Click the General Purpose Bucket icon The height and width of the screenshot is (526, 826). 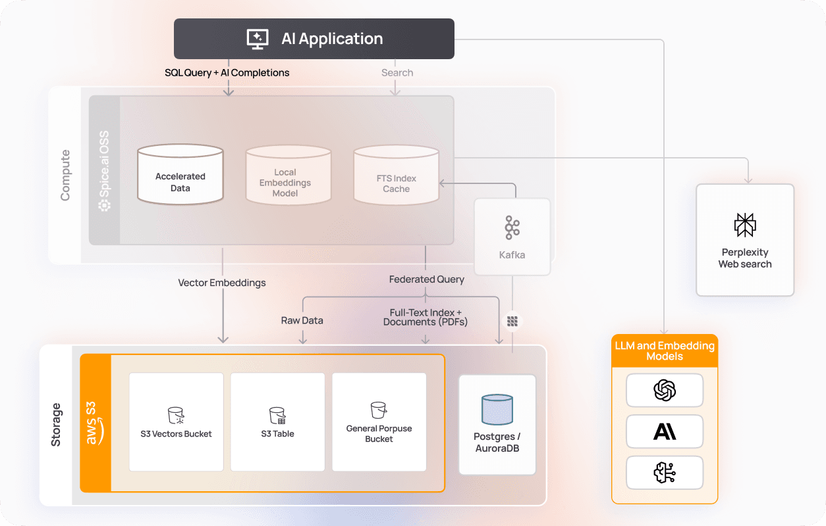[379, 410]
